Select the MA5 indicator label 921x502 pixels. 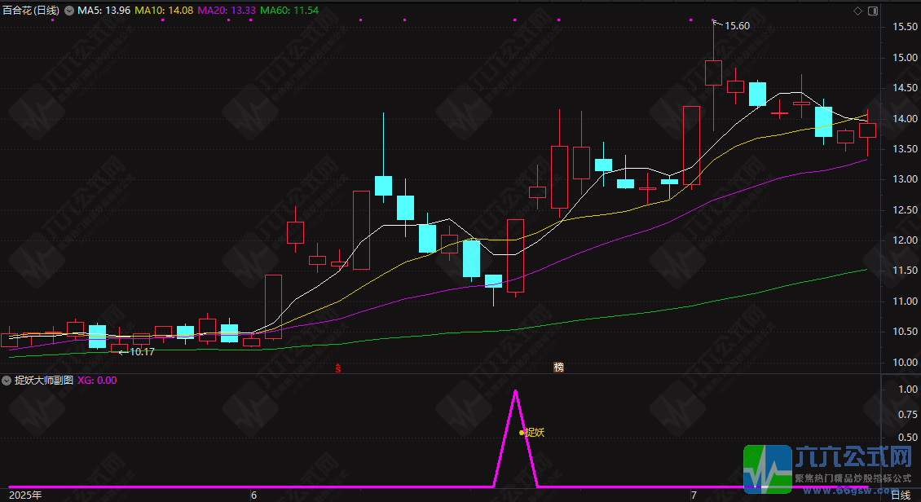[x=104, y=11]
